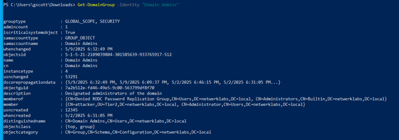399x140 pixels.
Task: Click the samaccounttype GROUP_OBJECT value
Action: coord(80,38)
